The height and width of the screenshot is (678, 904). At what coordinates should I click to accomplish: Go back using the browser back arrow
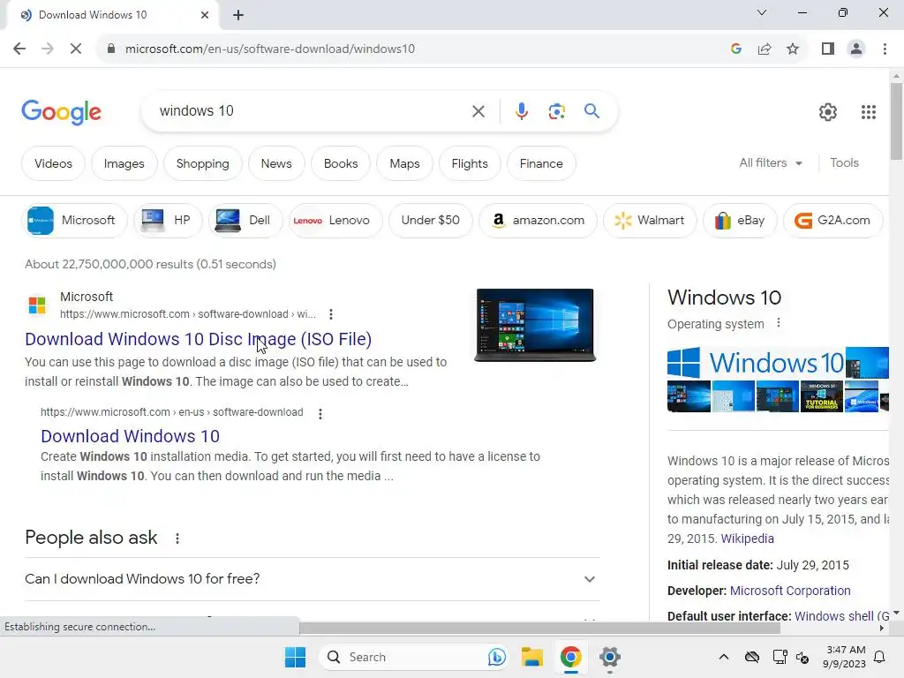click(19, 49)
